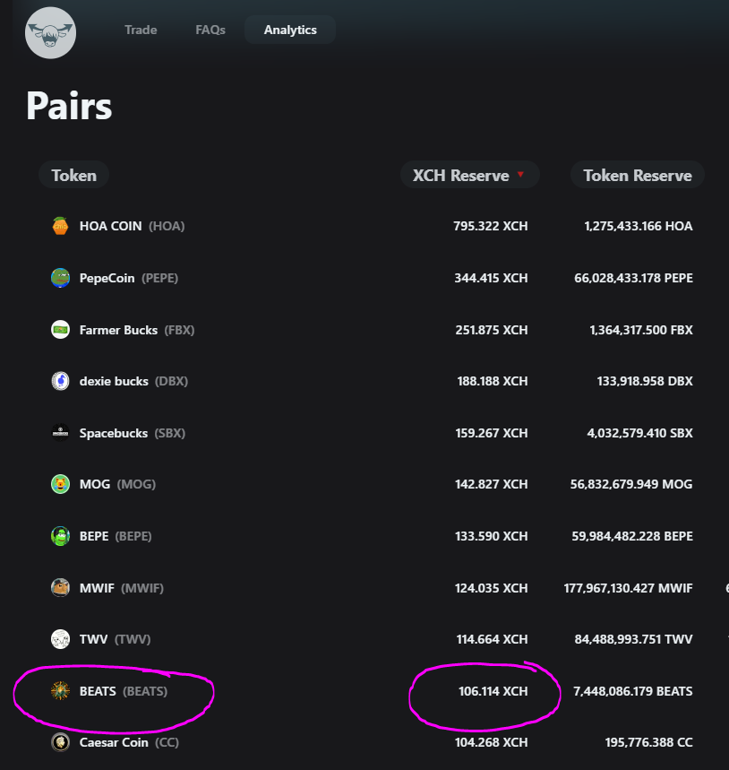Click the bull logo in the header

pos(50,32)
